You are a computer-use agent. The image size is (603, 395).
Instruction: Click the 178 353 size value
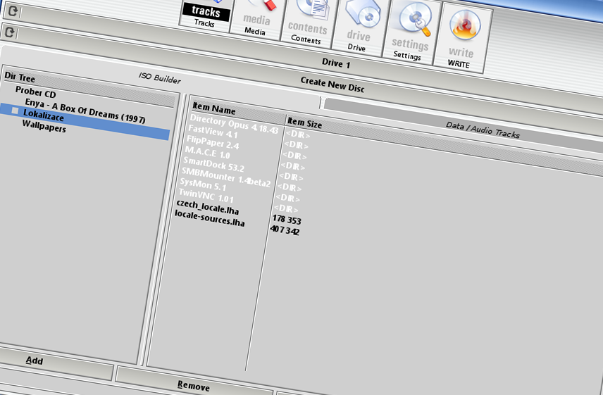coord(287,220)
